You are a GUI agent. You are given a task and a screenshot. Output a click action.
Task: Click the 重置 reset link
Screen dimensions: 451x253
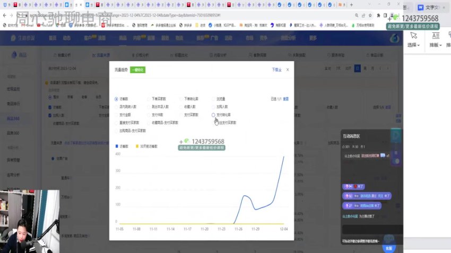pyautogui.click(x=285, y=99)
